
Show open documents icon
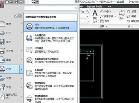coord(20,15)
